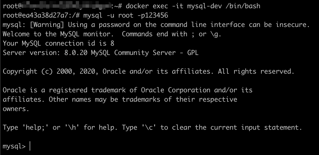Screen dimensions: 319x155
Task: Click the [Warning] label text
Action: 47,25
